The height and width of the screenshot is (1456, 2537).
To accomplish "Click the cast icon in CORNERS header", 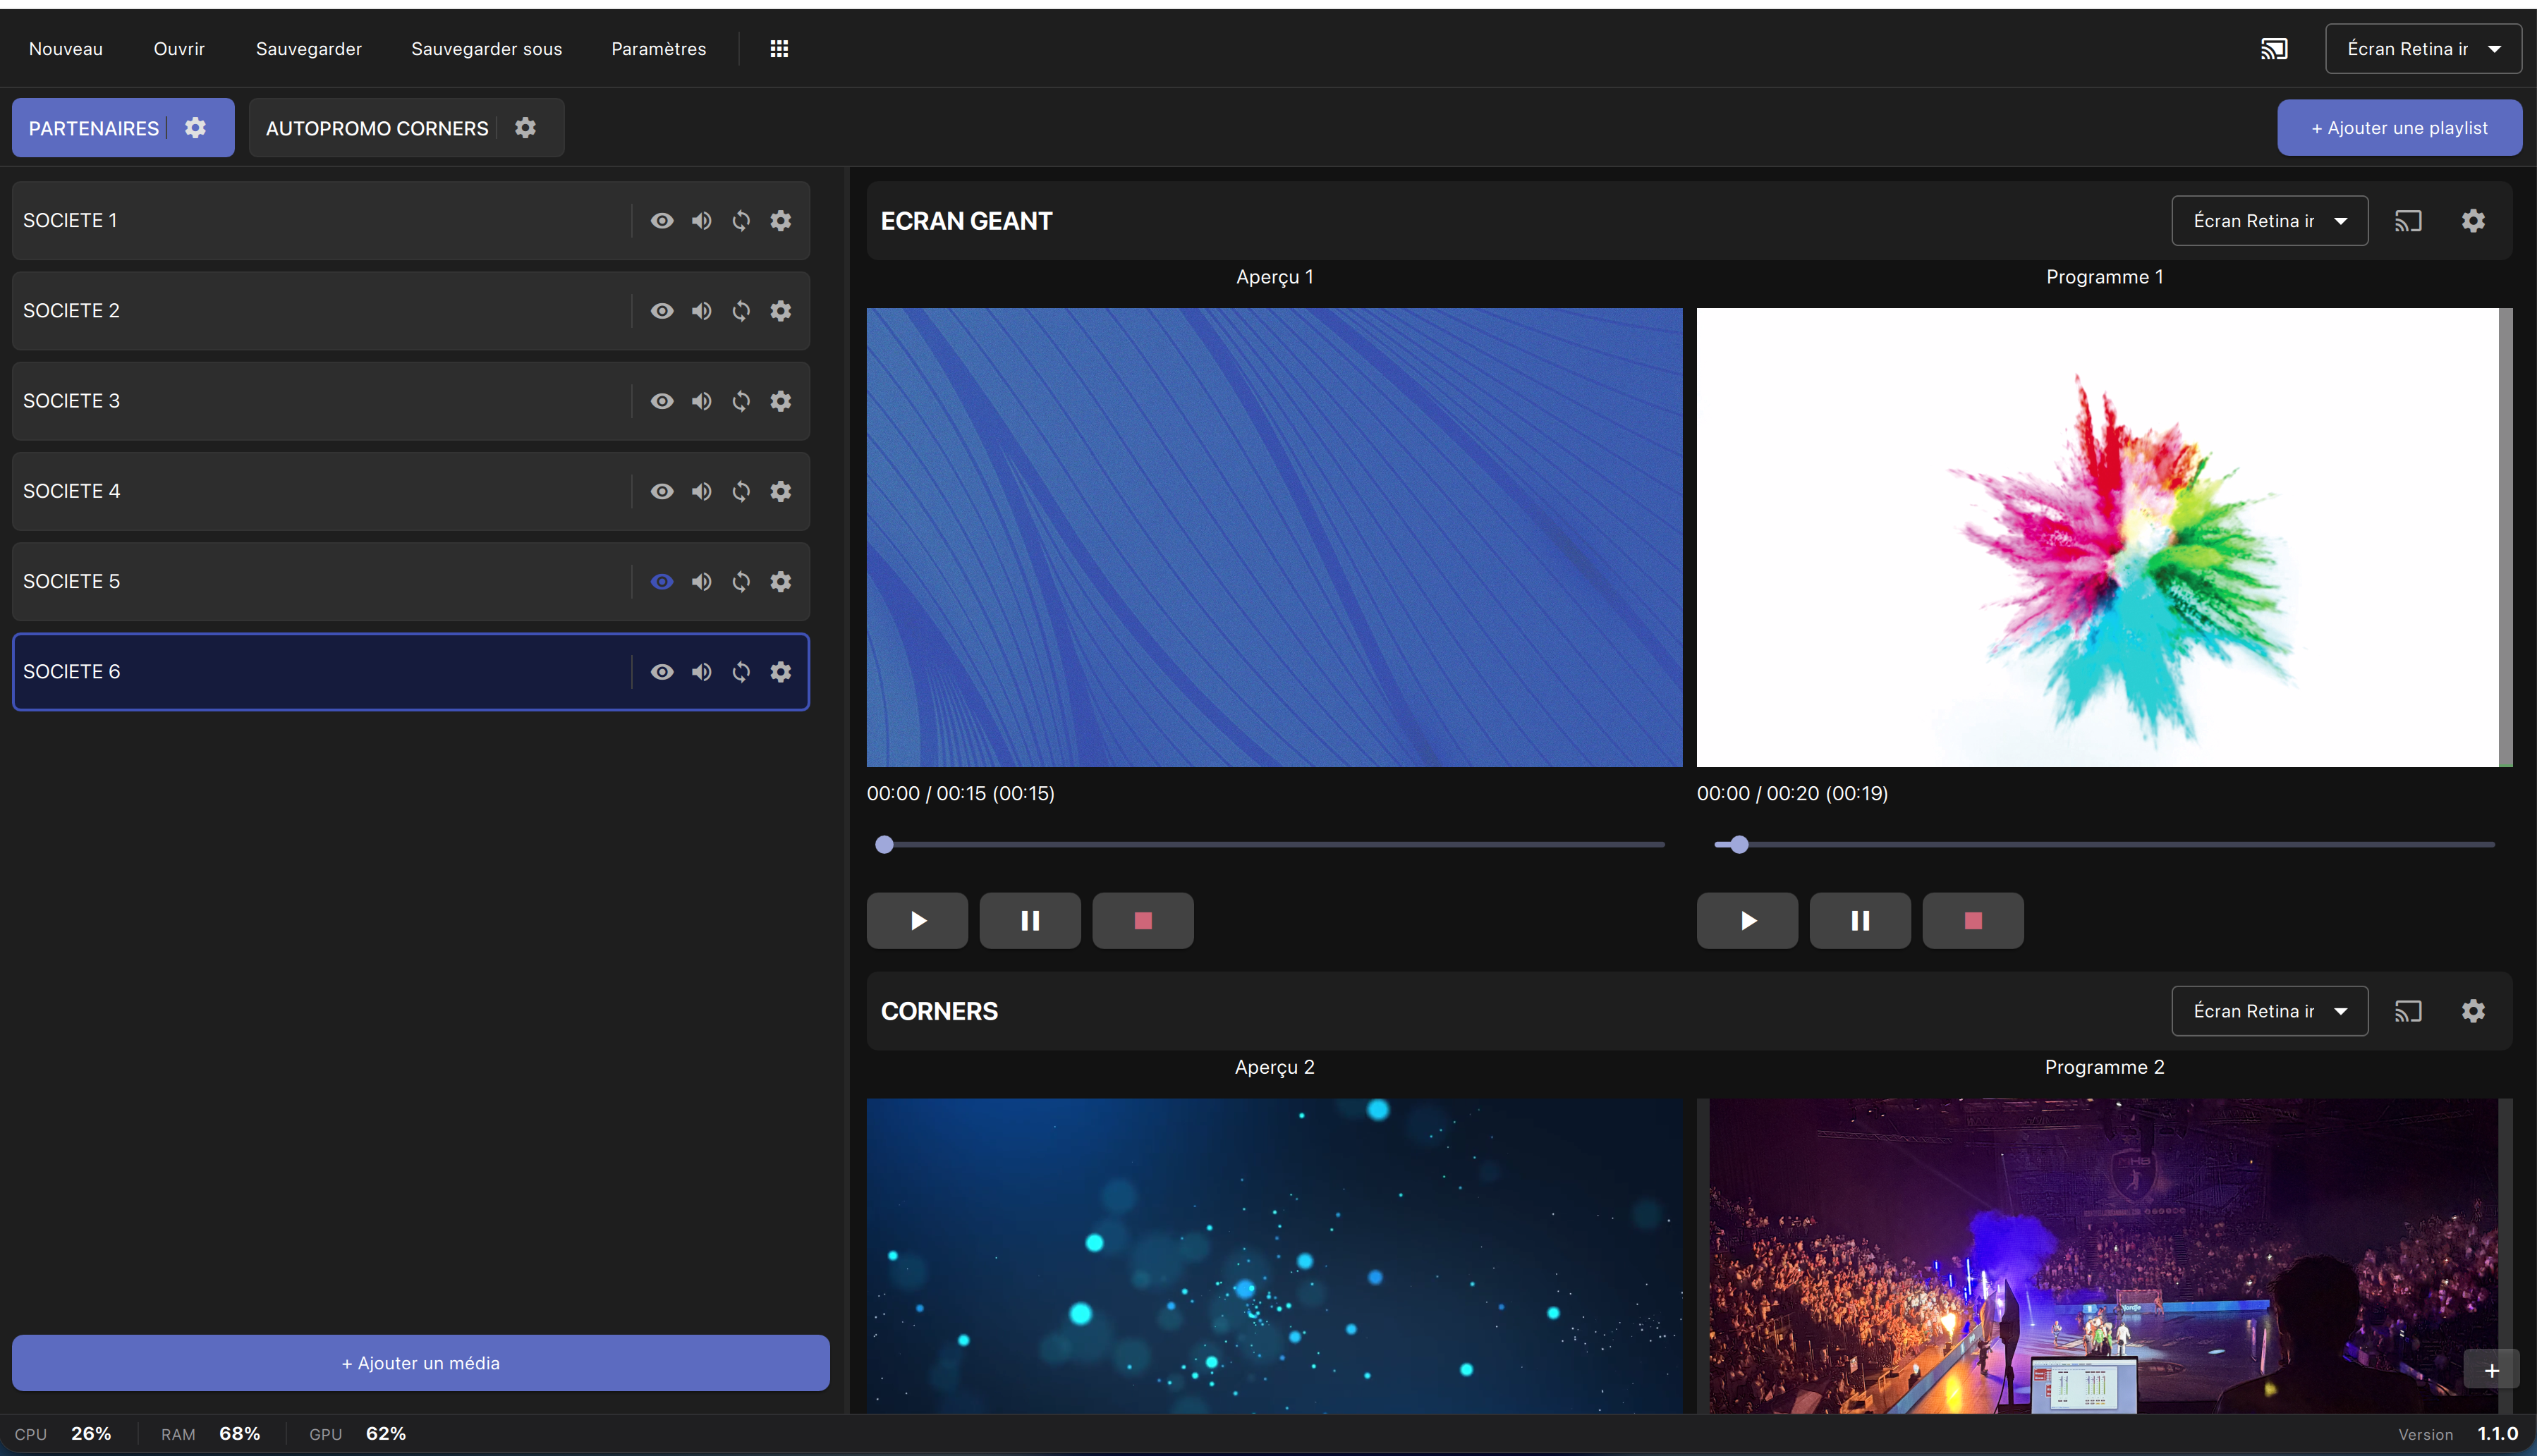I will click(2407, 1011).
